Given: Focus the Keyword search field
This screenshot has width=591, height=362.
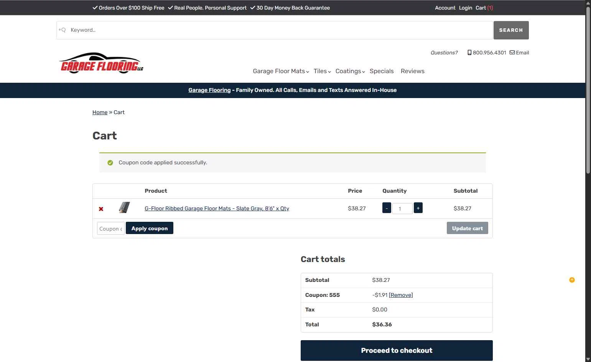Looking at the screenshot, I should (275, 30).
